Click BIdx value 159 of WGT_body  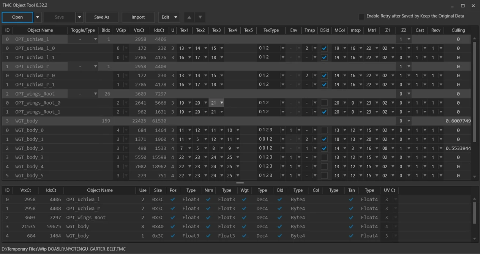click(106, 121)
